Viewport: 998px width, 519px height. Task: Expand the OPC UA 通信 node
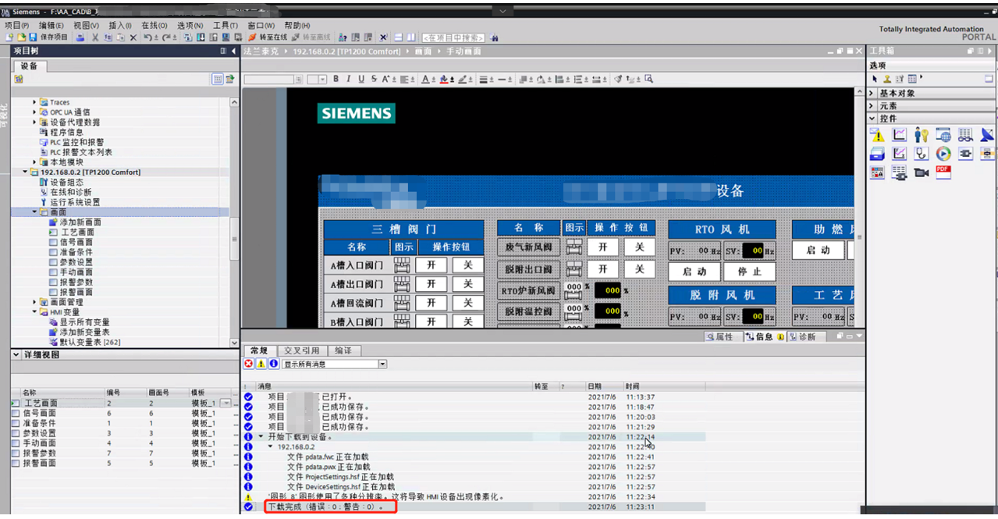34,112
